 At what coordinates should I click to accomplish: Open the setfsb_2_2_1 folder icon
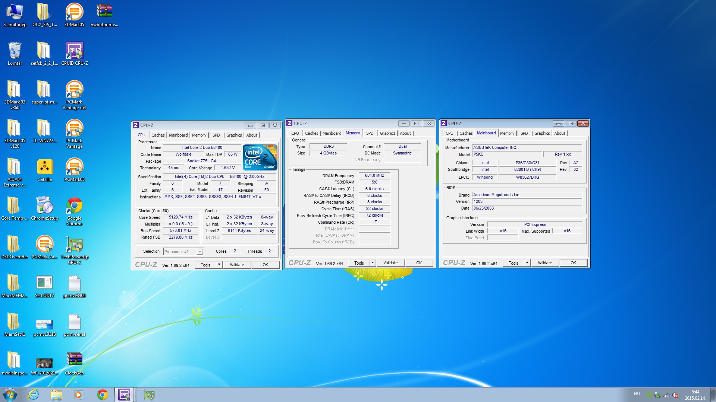point(44,54)
